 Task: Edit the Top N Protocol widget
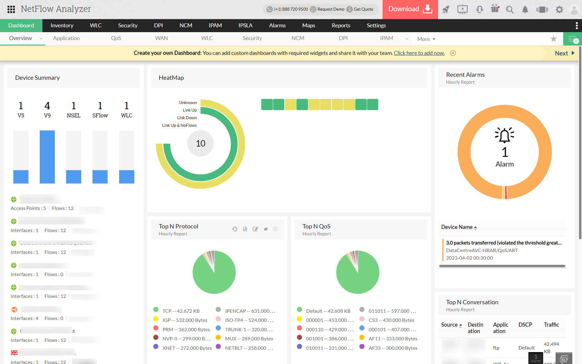[x=256, y=229]
